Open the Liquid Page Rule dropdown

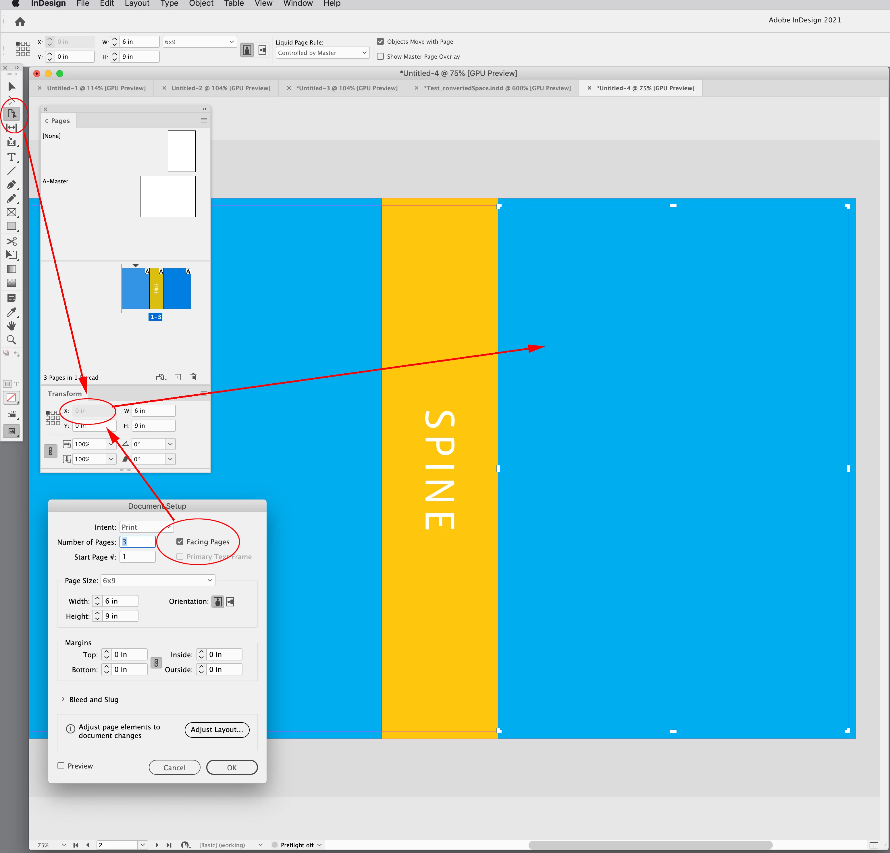point(322,53)
